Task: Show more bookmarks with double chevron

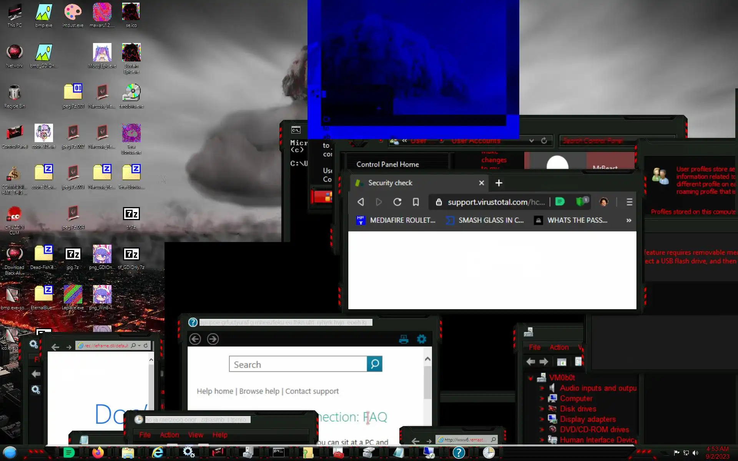Action: 629,220
